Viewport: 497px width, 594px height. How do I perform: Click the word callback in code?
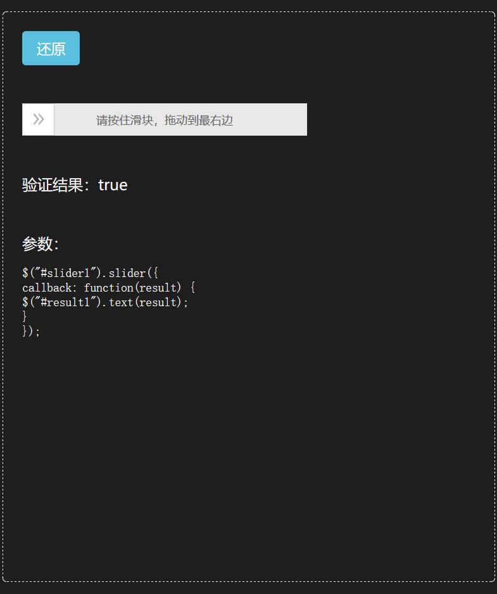pos(47,288)
